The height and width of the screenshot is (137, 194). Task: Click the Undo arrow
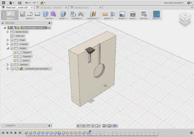click(x=27, y=3)
